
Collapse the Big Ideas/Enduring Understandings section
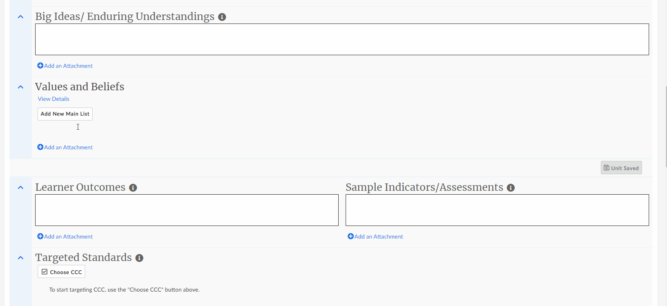coord(20,17)
